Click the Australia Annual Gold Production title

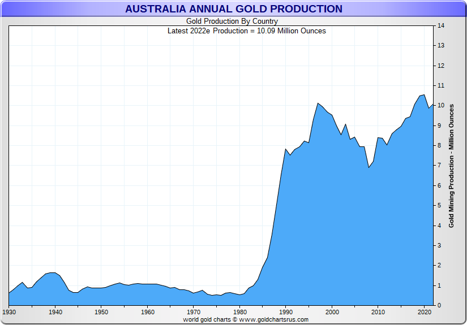pos(233,9)
